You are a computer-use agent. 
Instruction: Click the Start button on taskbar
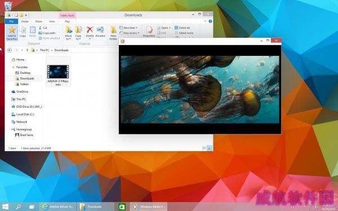click(5, 206)
